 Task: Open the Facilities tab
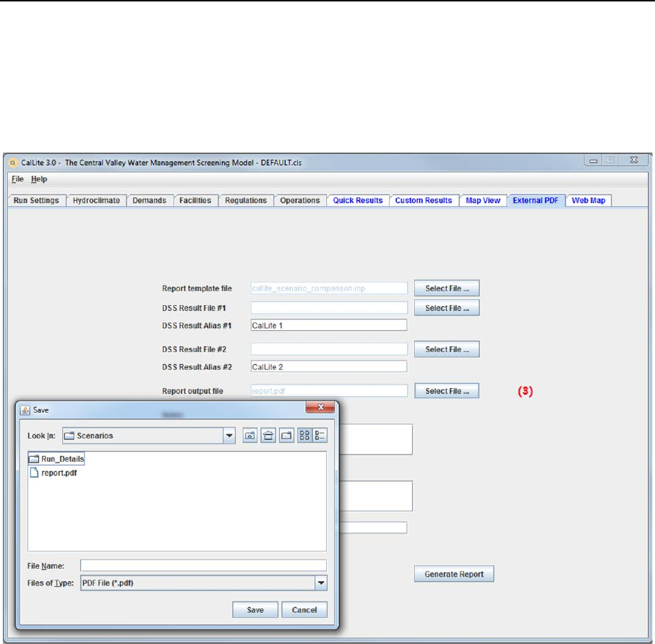(x=195, y=200)
